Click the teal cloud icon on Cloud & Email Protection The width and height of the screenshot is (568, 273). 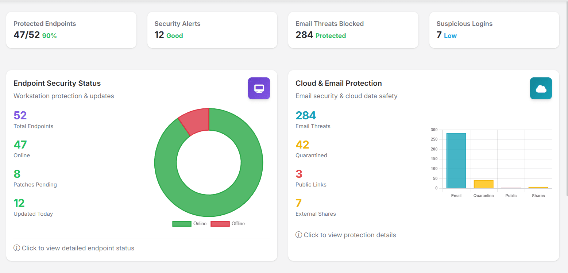tap(541, 88)
